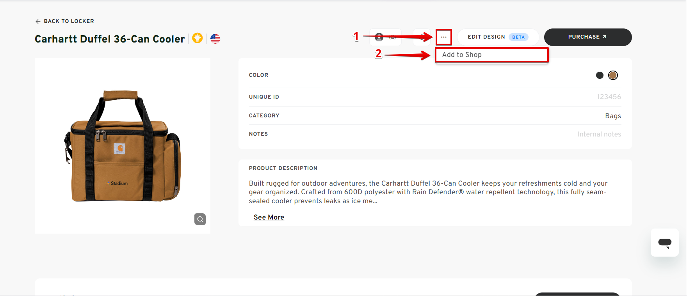Click the Internal notes field
The width and height of the screenshot is (687, 296).
(x=599, y=134)
